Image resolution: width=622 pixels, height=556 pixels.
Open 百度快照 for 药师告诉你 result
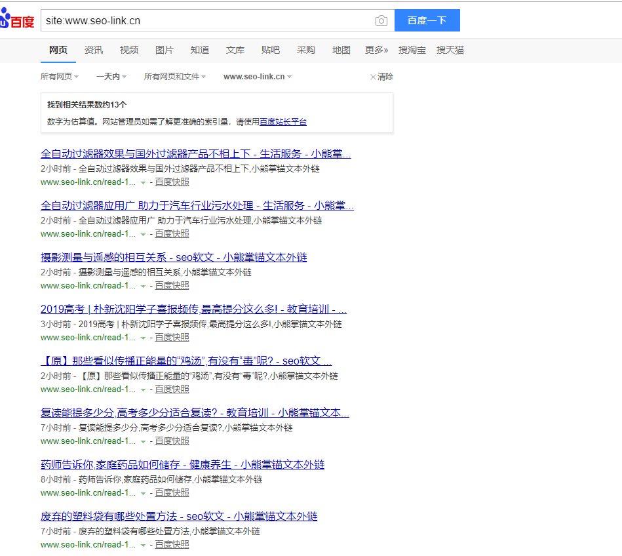point(172,493)
